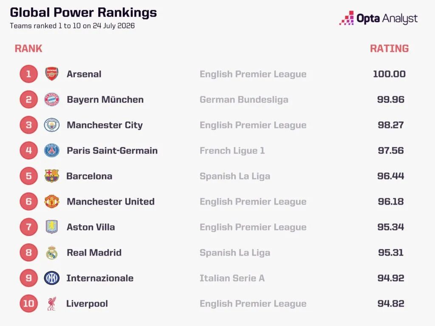This screenshot has width=435, height=326.
Task: Select the Manchester City badge
Action: coord(51,125)
